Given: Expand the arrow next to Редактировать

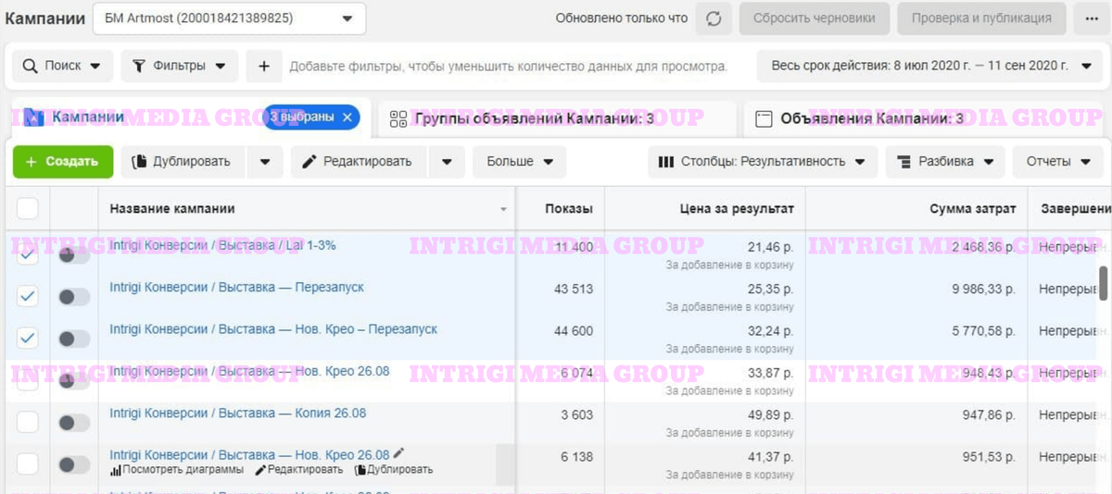Looking at the screenshot, I should click(x=447, y=162).
